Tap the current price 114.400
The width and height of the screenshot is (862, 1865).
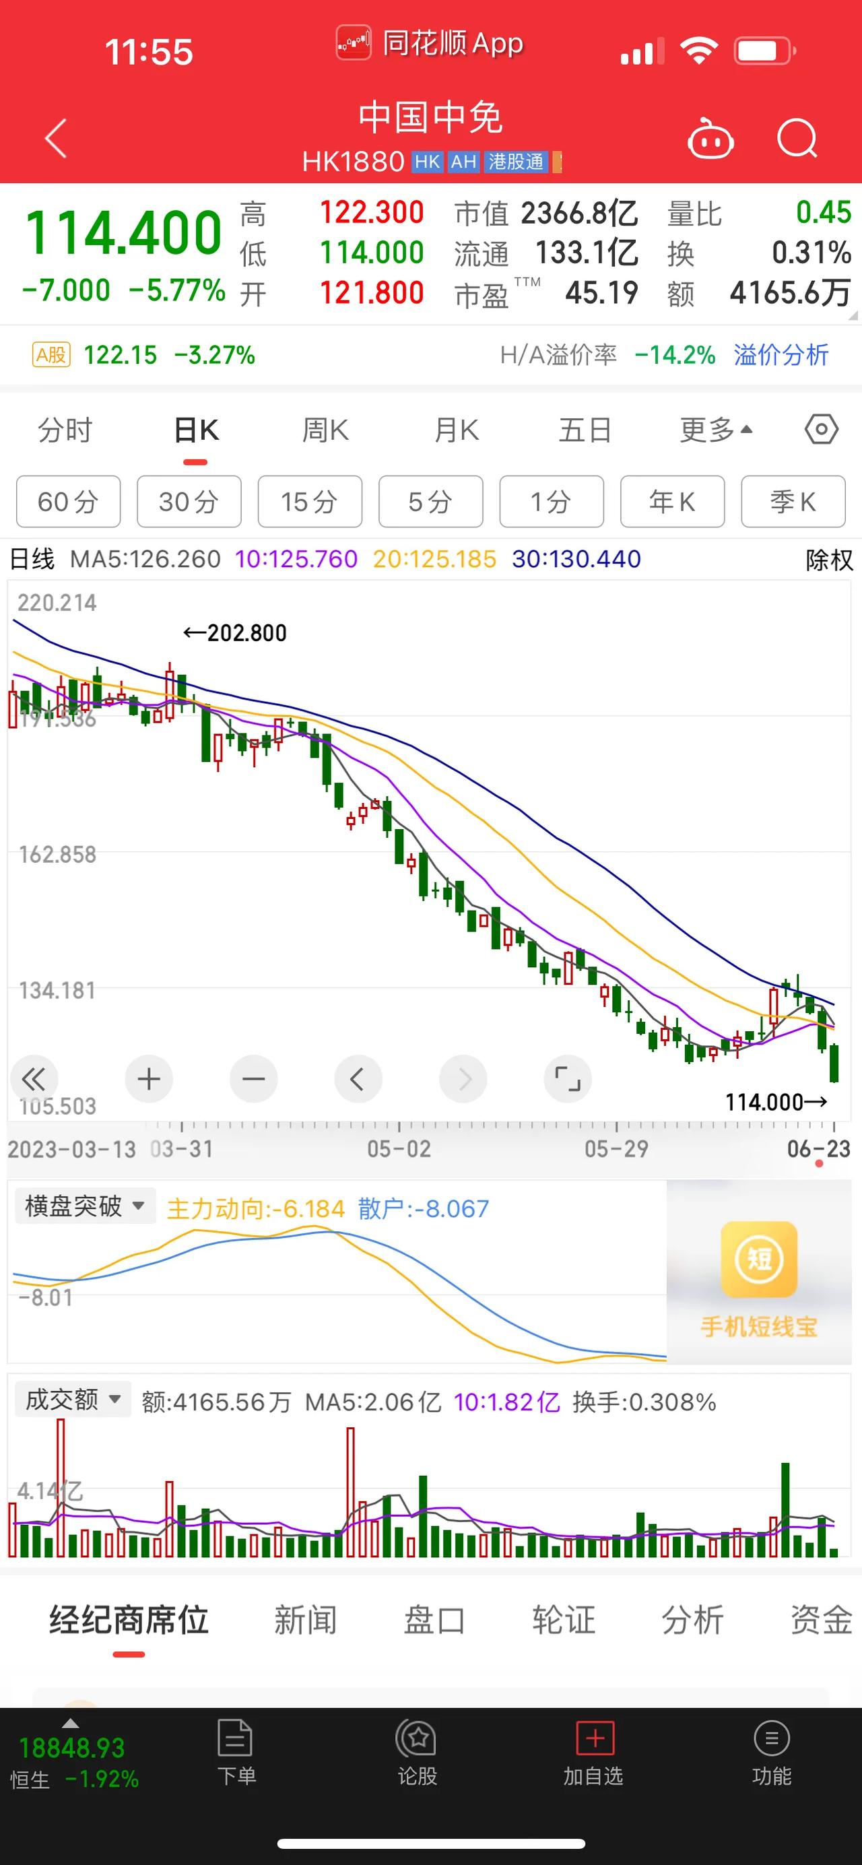coord(124,232)
